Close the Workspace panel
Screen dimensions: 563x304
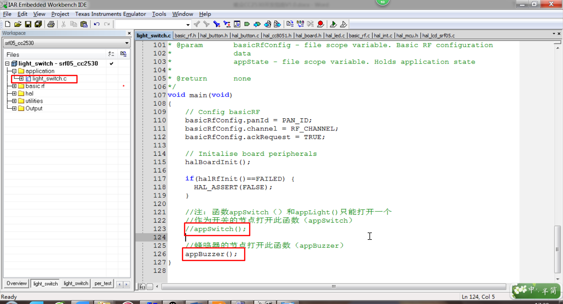point(129,33)
